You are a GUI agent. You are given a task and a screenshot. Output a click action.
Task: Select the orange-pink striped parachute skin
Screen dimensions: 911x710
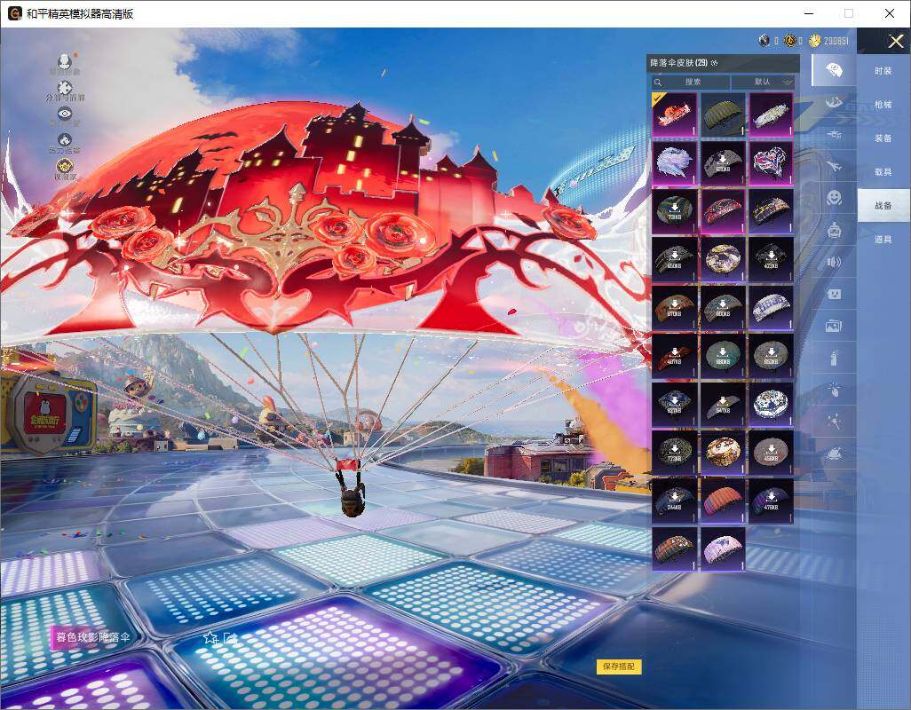click(x=722, y=501)
